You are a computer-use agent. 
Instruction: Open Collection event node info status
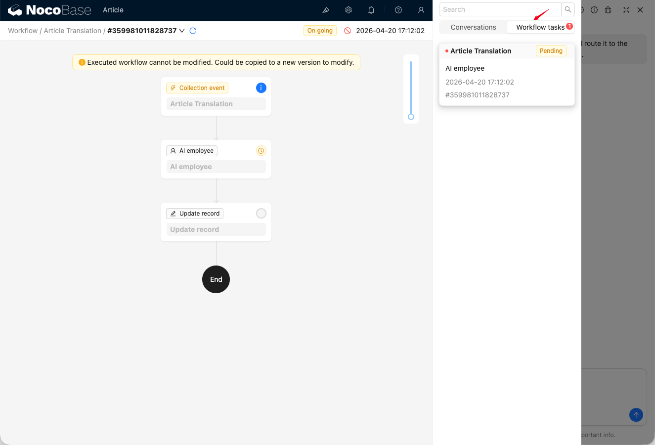(261, 88)
